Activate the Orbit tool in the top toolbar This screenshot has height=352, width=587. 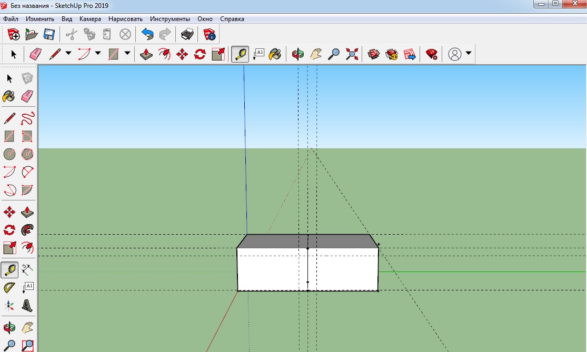[x=297, y=54]
